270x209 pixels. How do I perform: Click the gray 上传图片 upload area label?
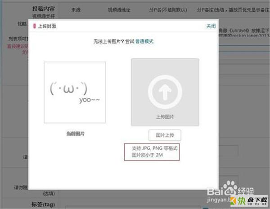(x=165, y=117)
